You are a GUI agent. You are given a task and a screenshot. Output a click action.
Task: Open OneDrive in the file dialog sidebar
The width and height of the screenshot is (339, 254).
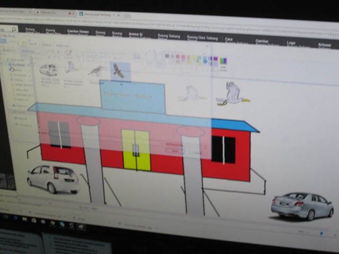(x=20, y=106)
